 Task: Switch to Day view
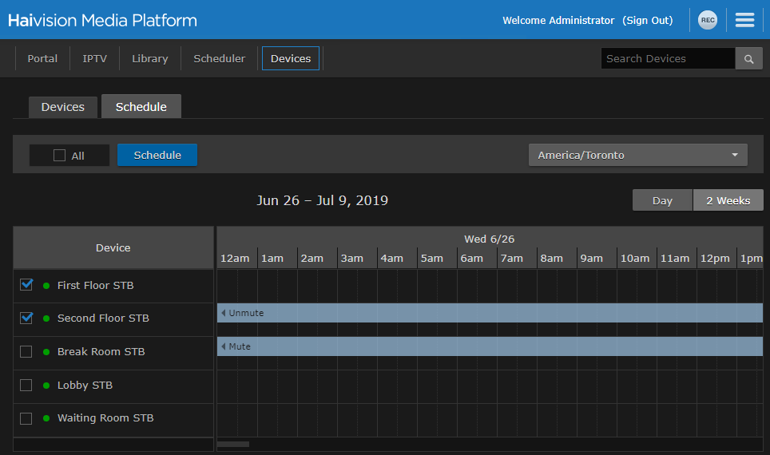[x=662, y=200]
